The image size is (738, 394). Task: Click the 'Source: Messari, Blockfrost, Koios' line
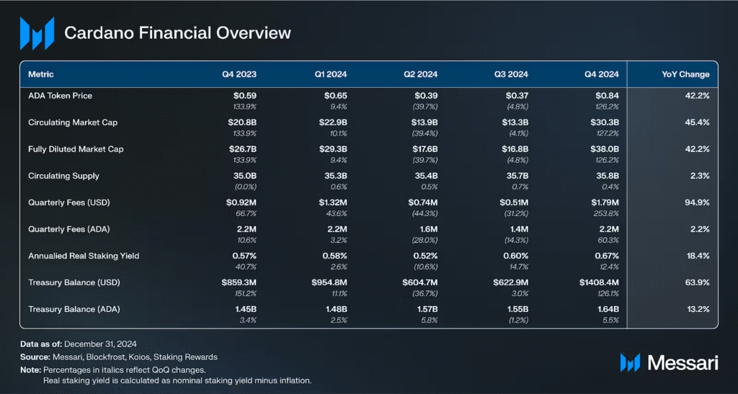point(119,357)
